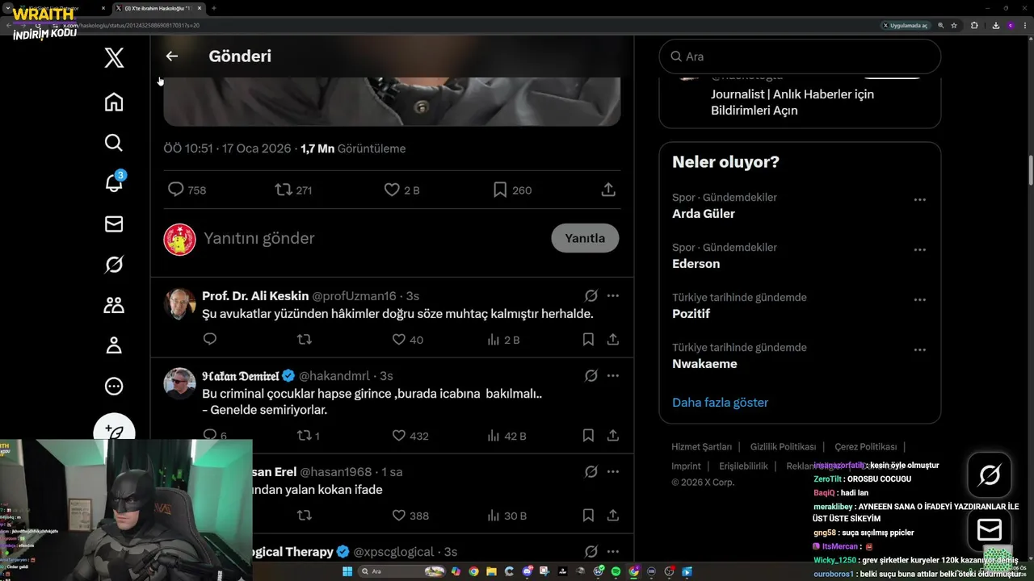Open Grok in the left sidebar

click(x=114, y=264)
